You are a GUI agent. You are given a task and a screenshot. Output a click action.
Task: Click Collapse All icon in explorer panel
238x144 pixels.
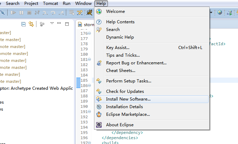tap(23, 24)
